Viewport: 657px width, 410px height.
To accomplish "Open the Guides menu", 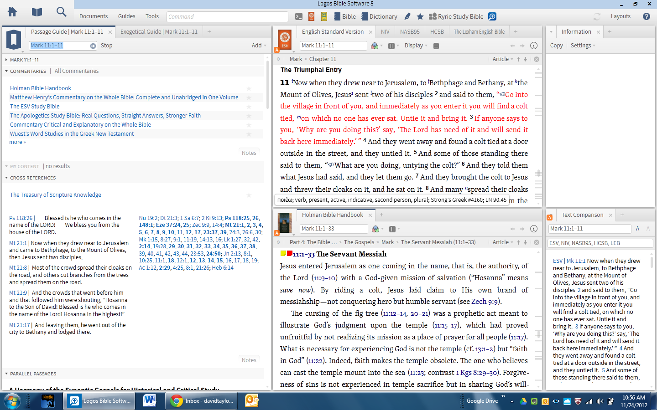I will pos(127,16).
